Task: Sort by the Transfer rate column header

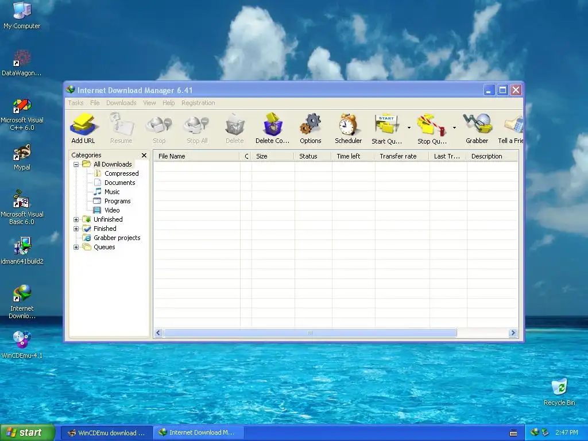Action: 401,156
